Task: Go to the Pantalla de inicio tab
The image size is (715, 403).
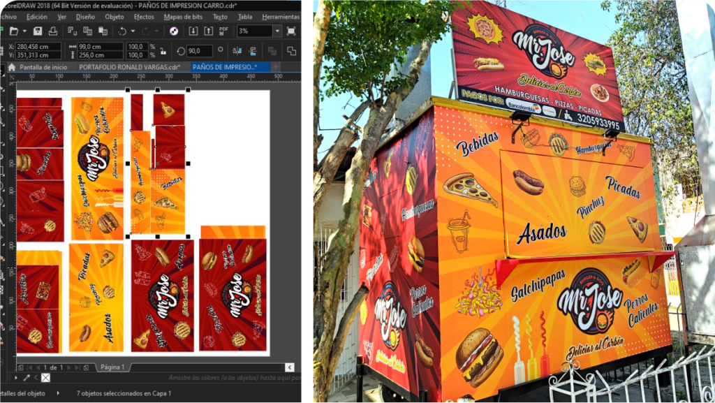Action: pos(43,67)
